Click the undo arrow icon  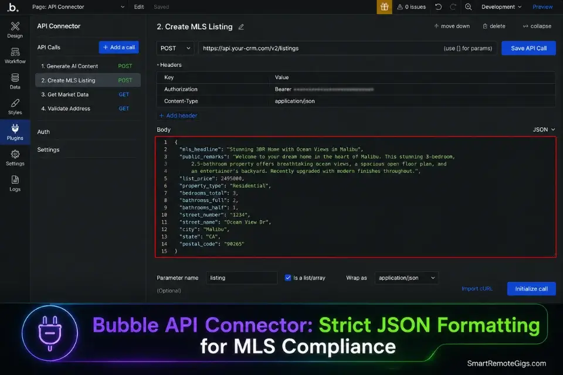coord(438,7)
